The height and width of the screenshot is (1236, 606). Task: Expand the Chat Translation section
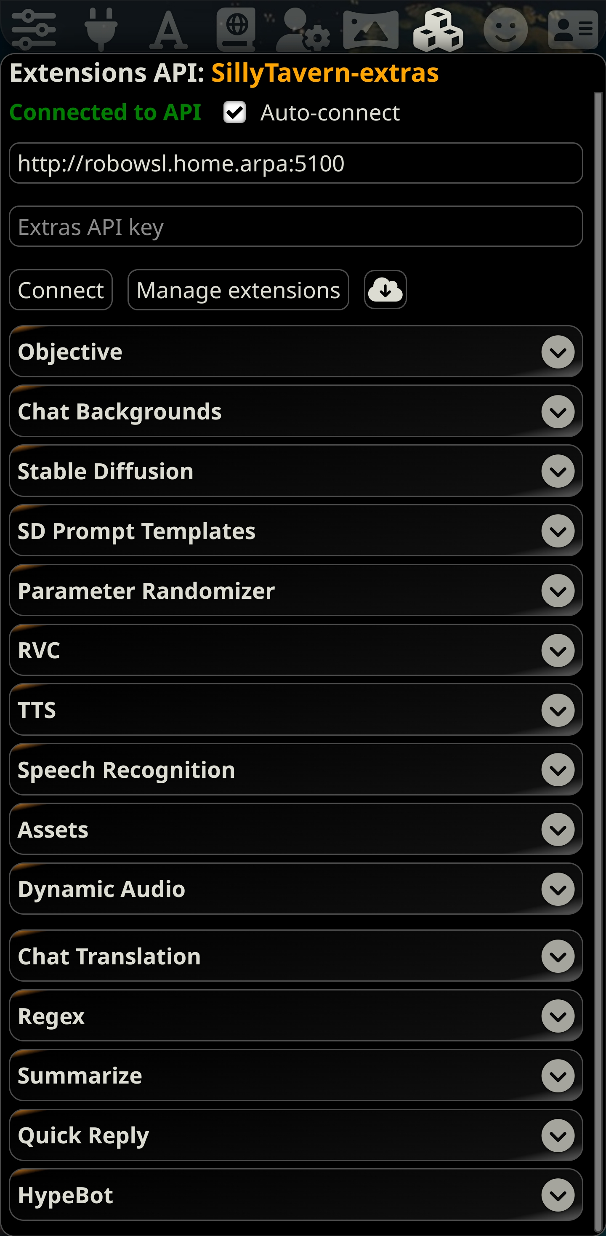pyautogui.click(x=558, y=956)
